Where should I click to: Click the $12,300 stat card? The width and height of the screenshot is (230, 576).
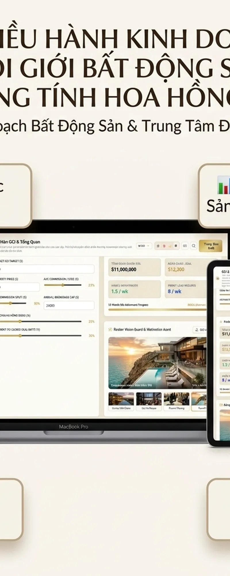pos(186,267)
